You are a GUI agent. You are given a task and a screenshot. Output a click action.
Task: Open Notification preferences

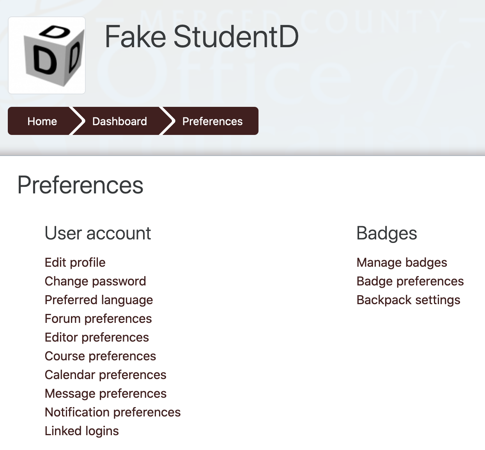[x=113, y=412]
